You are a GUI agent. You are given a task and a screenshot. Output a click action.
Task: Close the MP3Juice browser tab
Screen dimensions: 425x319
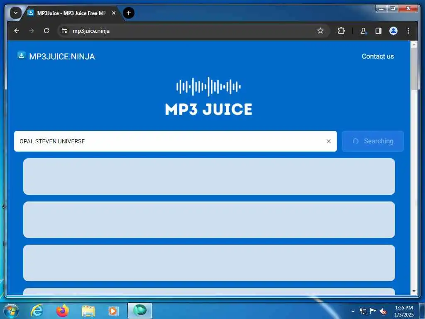[x=114, y=13]
